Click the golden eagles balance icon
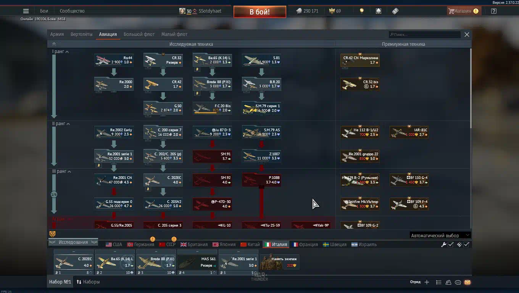Viewport: 519px width, 293px height. [332, 11]
